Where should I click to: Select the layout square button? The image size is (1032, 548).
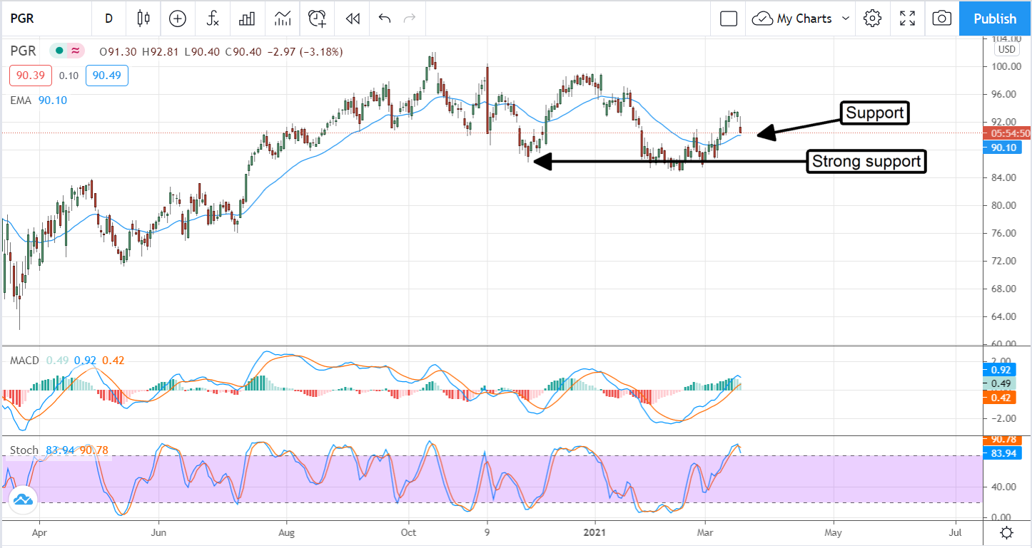coord(728,19)
